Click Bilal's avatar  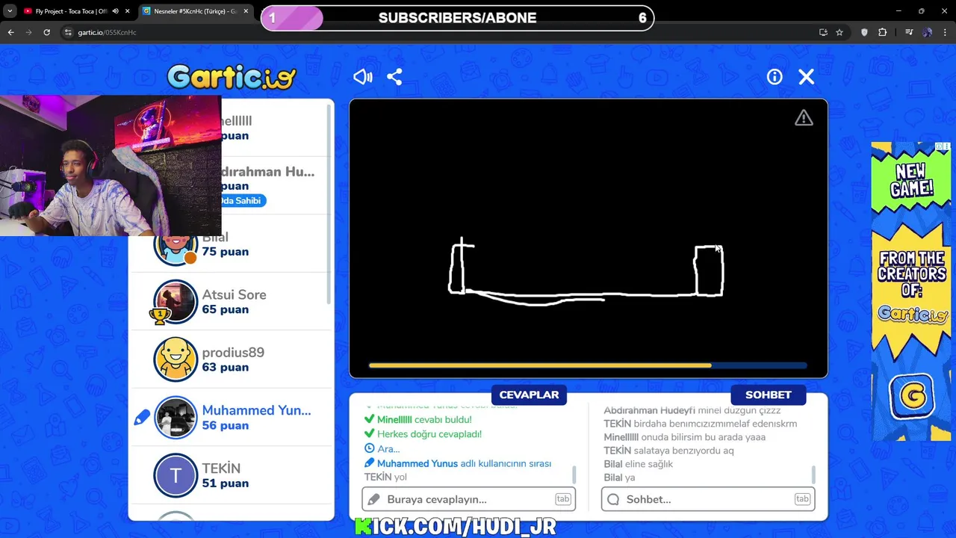(x=176, y=247)
